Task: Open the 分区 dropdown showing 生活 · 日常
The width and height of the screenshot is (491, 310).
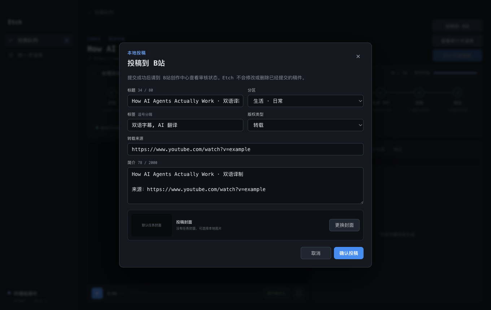Action: click(x=305, y=101)
